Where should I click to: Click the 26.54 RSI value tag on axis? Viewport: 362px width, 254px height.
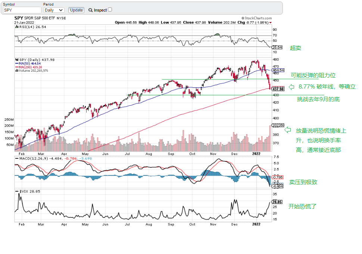click(x=277, y=47)
